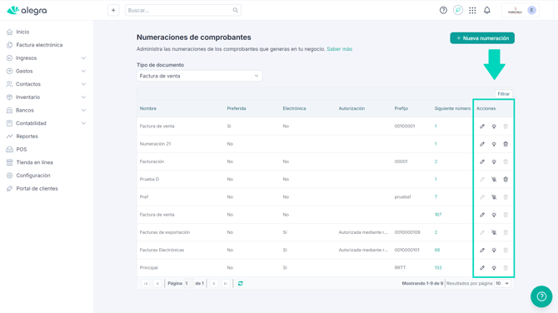Change results per page dropdown
The width and height of the screenshot is (558, 313).
tap(503, 284)
